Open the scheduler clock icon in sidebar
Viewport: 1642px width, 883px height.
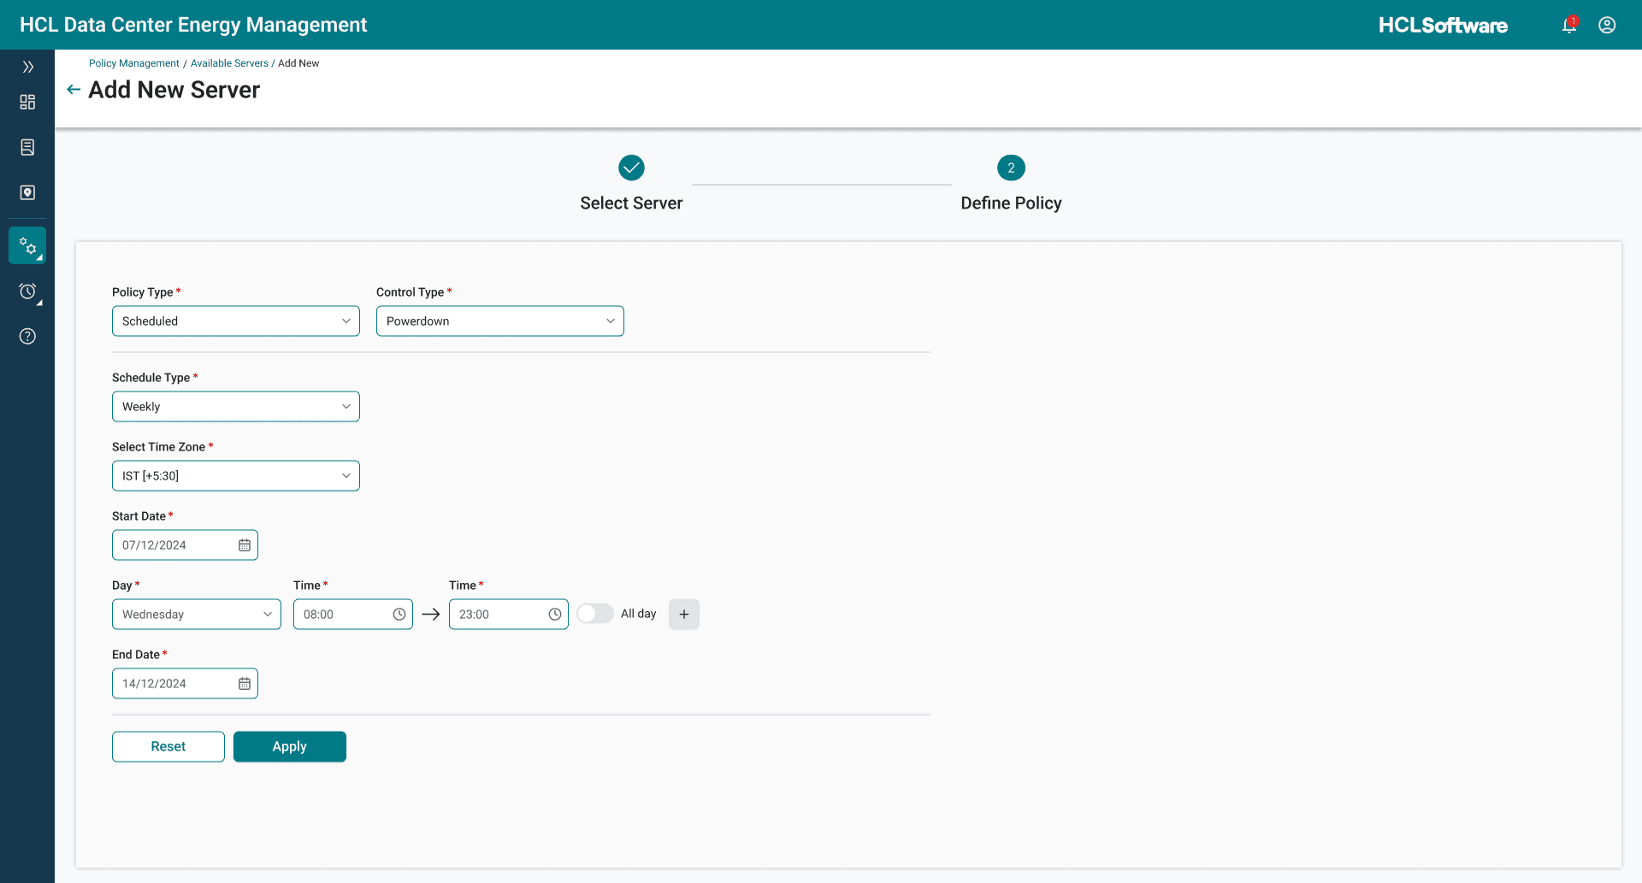click(27, 291)
